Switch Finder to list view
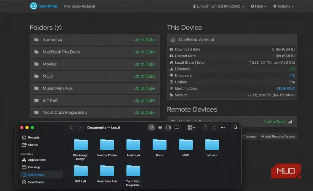Image resolution: width=313 pixels, height=191 pixels. pyautogui.click(x=160, y=127)
